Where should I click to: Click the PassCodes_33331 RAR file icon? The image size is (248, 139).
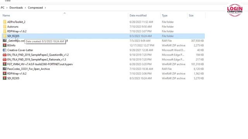tap(5, 69)
